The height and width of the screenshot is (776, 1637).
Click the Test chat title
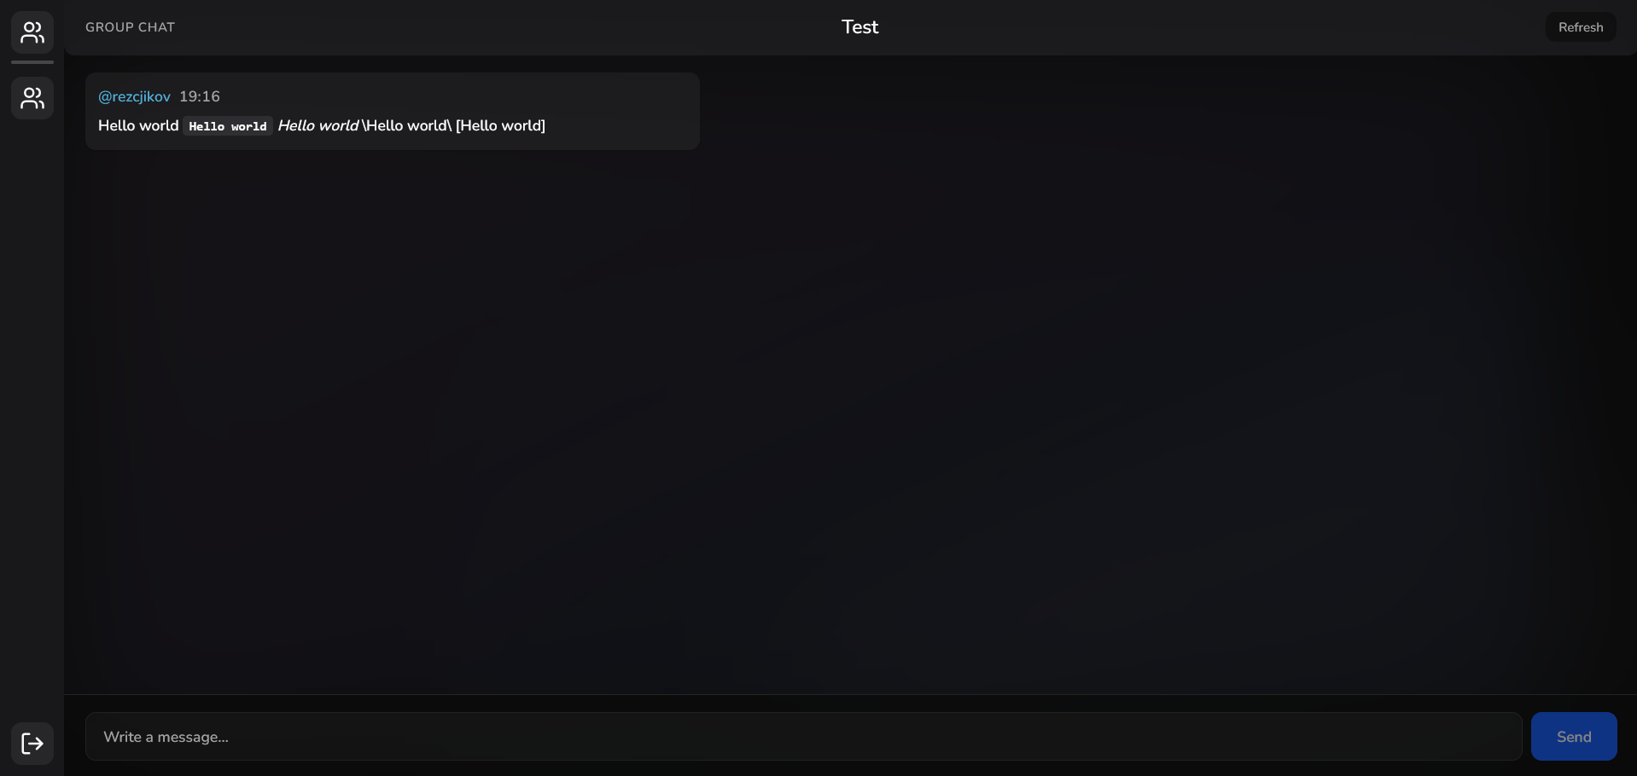(859, 27)
